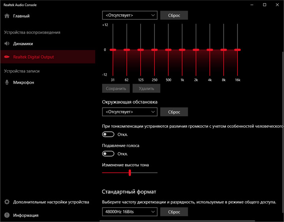The height and width of the screenshot is (222, 284).
Task: Click the pitch shift slider handle
Action: 130,173
